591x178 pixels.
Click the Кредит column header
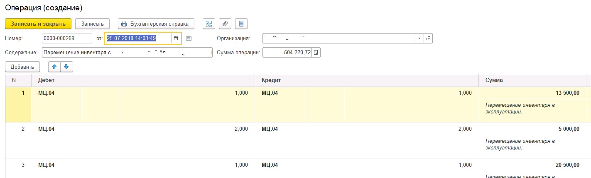(367, 80)
